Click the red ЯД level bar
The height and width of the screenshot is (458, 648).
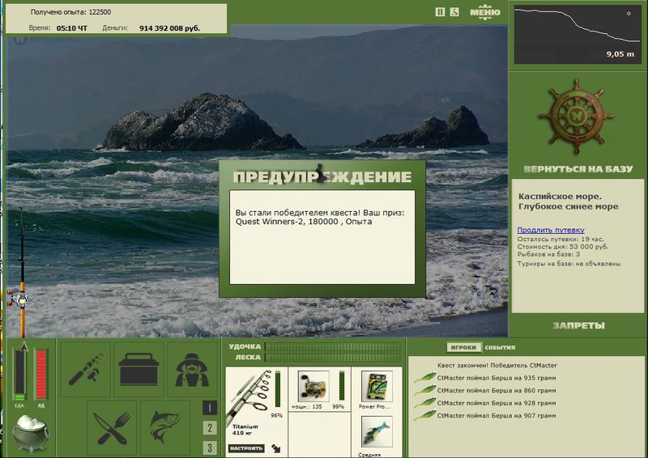point(41,375)
